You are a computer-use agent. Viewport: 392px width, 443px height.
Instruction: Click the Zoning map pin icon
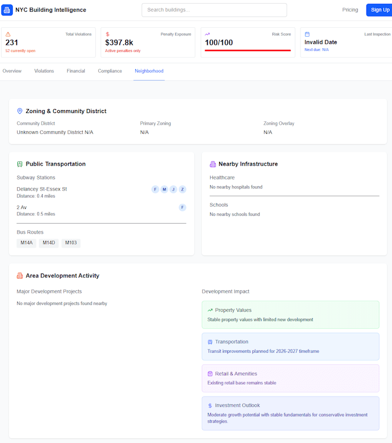[x=20, y=111]
